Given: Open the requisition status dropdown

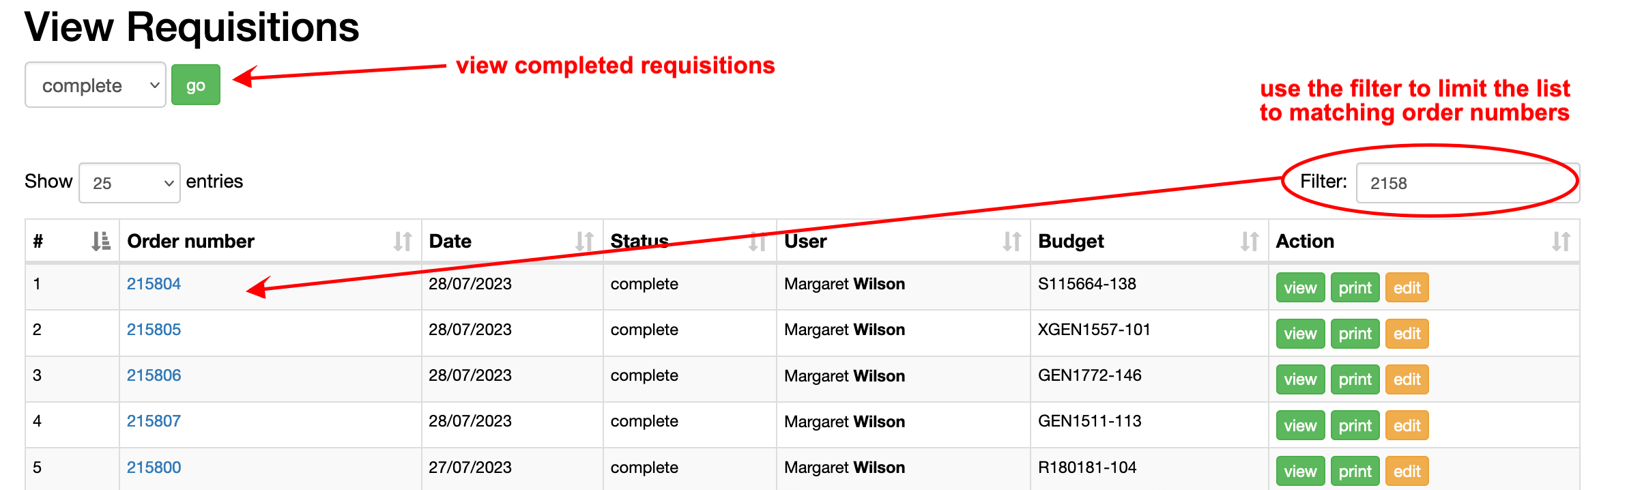Looking at the screenshot, I should click(x=96, y=85).
